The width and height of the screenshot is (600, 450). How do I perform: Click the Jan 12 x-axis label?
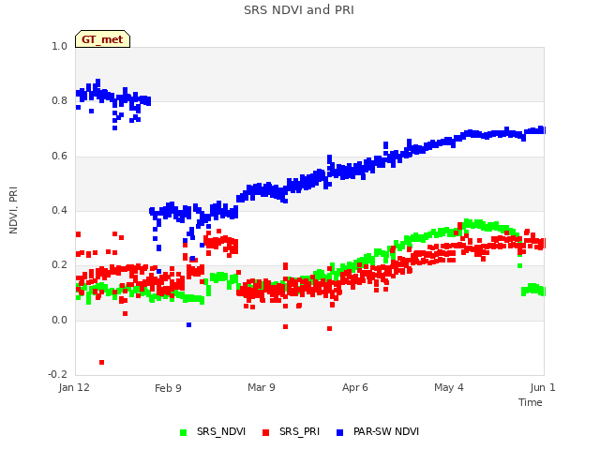(74, 387)
